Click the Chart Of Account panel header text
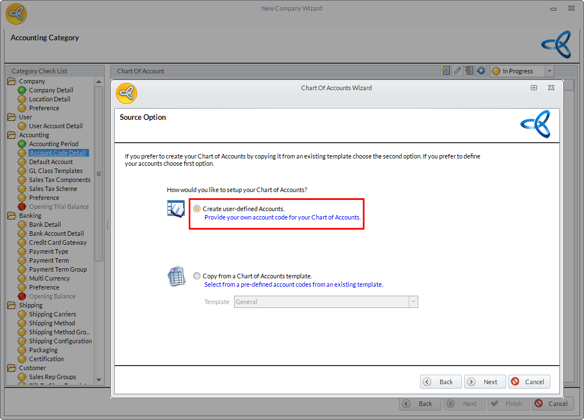 (x=141, y=71)
